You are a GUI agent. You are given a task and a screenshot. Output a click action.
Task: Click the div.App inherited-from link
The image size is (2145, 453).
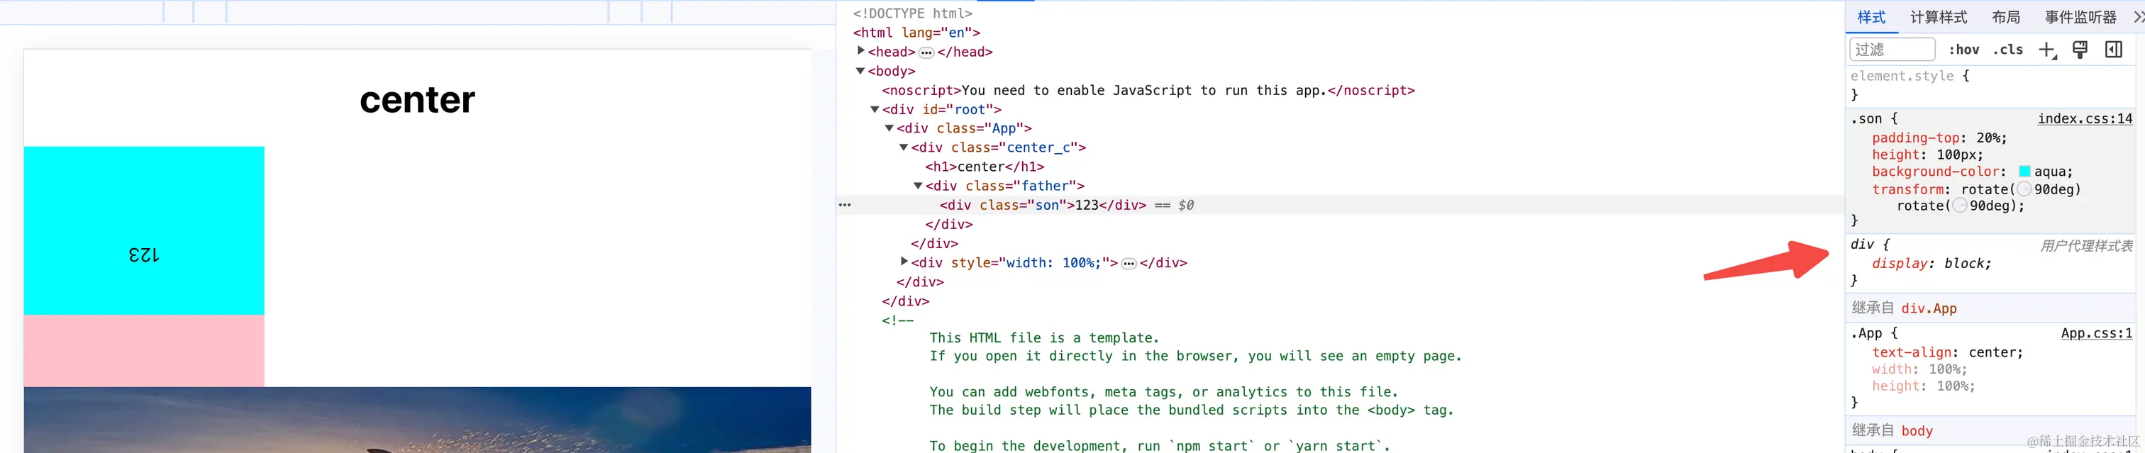click(x=1929, y=308)
